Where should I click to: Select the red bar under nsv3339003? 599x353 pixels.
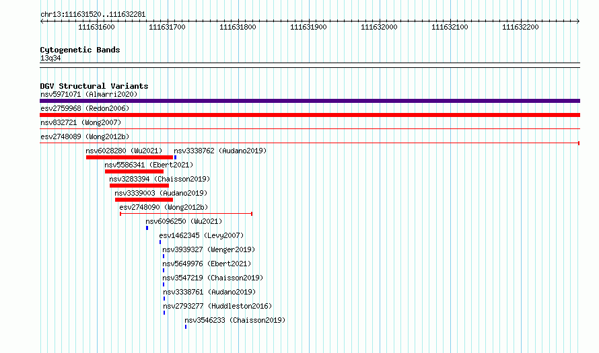pyautogui.click(x=144, y=200)
